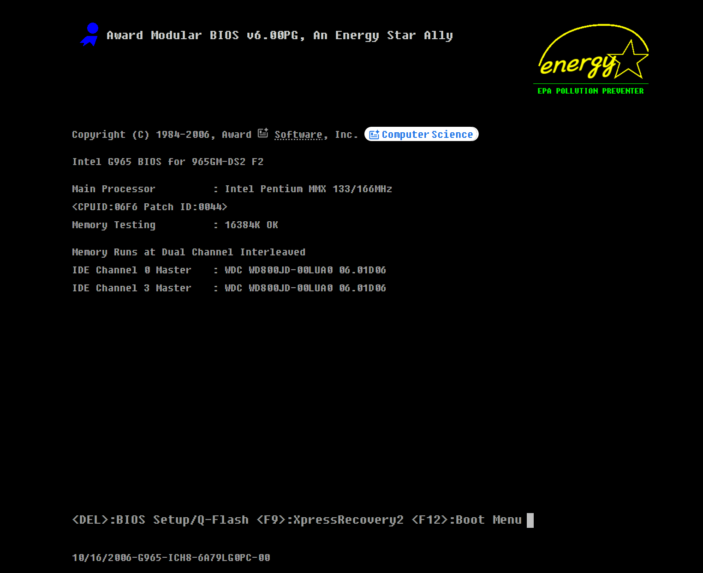This screenshot has width=703, height=573.
Task: Click the Memory Runs at Dual Channel line
Action: pos(189,252)
